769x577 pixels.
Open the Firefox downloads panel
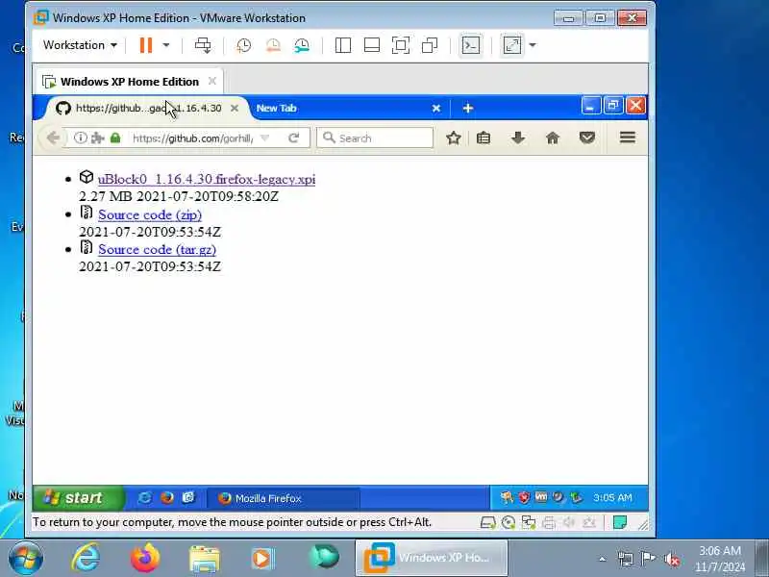(x=518, y=138)
